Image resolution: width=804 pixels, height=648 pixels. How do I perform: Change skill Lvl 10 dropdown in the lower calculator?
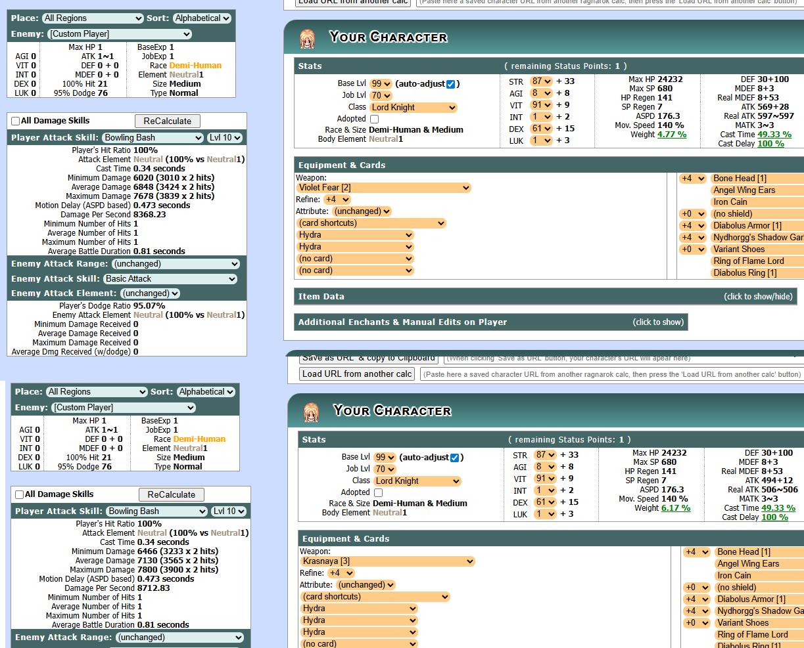pyautogui.click(x=229, y=511)
